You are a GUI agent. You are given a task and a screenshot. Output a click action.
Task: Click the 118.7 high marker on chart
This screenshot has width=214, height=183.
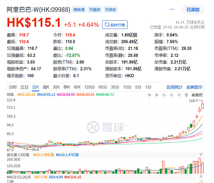point(193,101)
